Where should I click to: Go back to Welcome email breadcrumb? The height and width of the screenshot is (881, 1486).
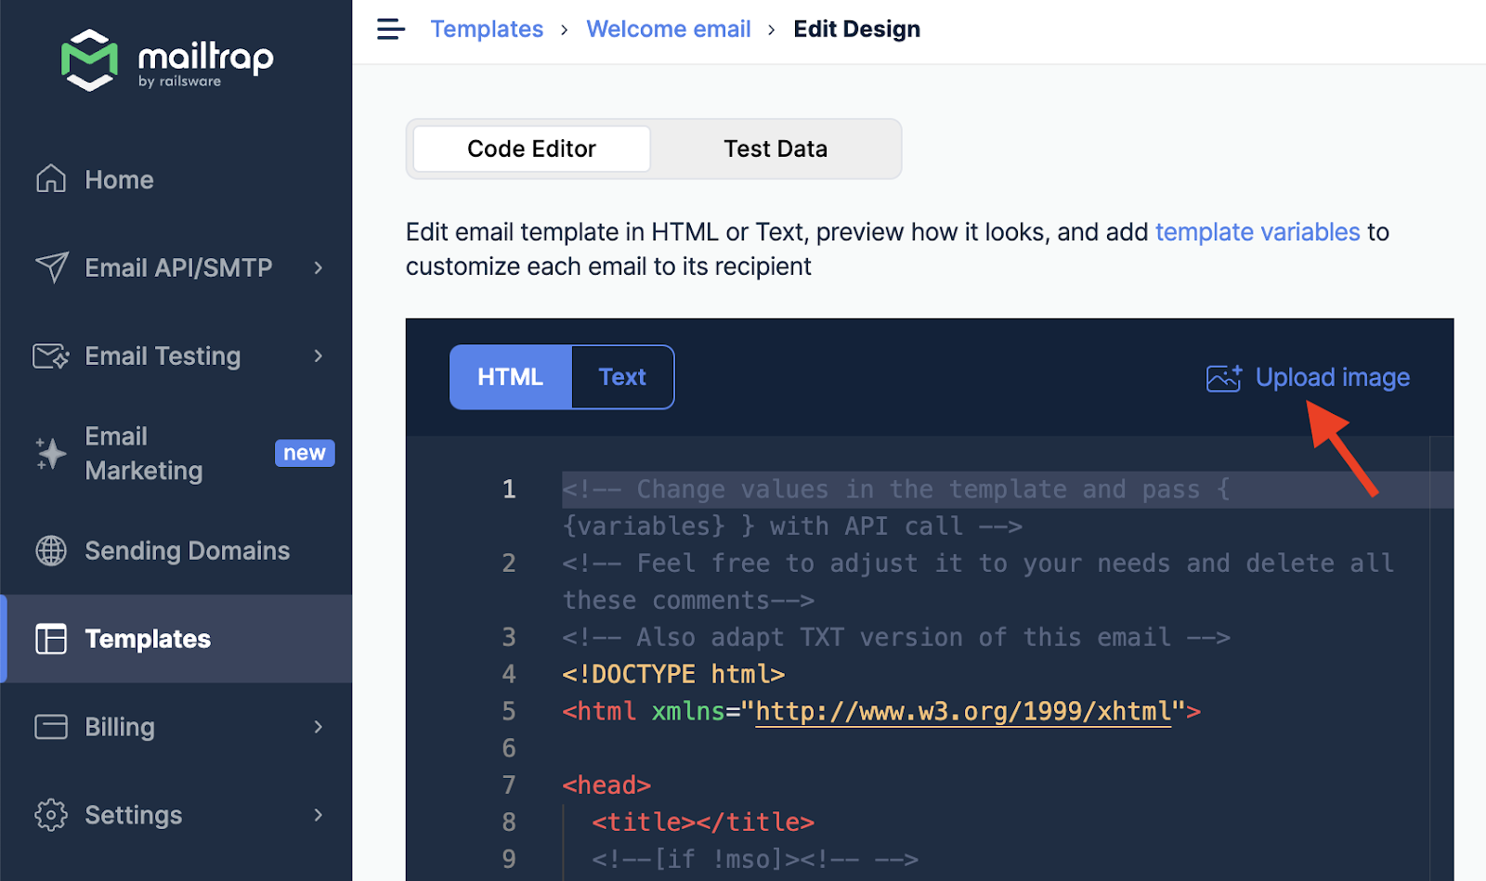coord(669,29)
